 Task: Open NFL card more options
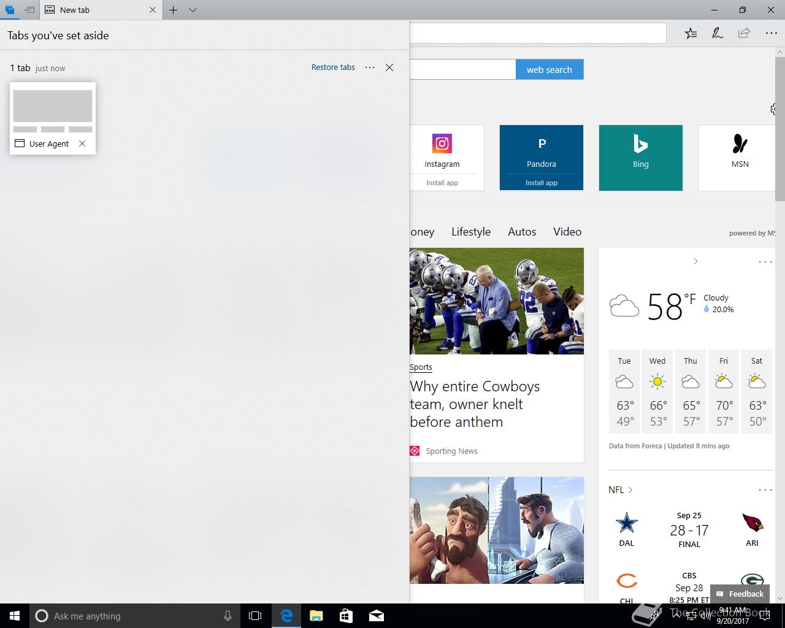(x=765, y=490)
